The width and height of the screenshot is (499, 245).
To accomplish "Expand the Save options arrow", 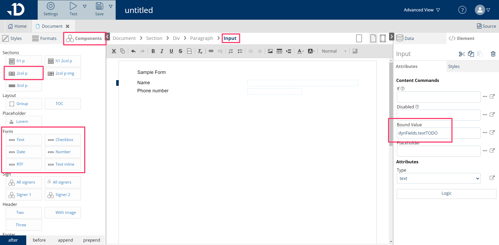I will coord(111,6).
